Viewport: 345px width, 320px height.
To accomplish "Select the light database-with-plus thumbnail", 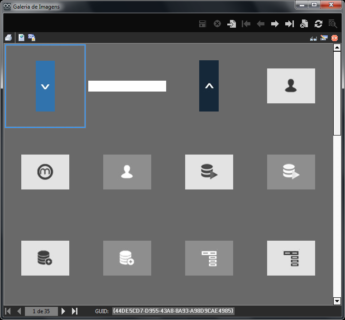I will point(45,258).
